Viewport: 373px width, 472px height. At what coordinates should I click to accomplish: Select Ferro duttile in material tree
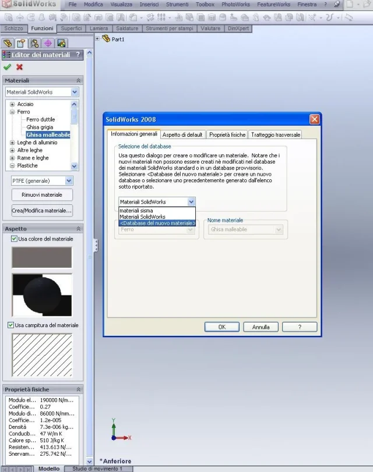click(40, 119)
